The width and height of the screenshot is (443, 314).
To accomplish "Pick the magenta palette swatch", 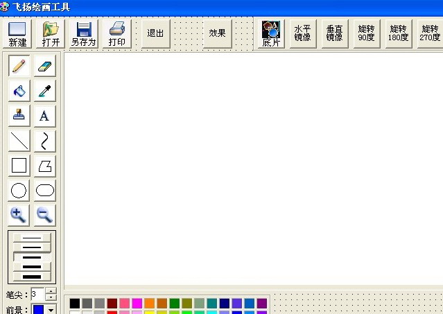I will coord(137,304).
